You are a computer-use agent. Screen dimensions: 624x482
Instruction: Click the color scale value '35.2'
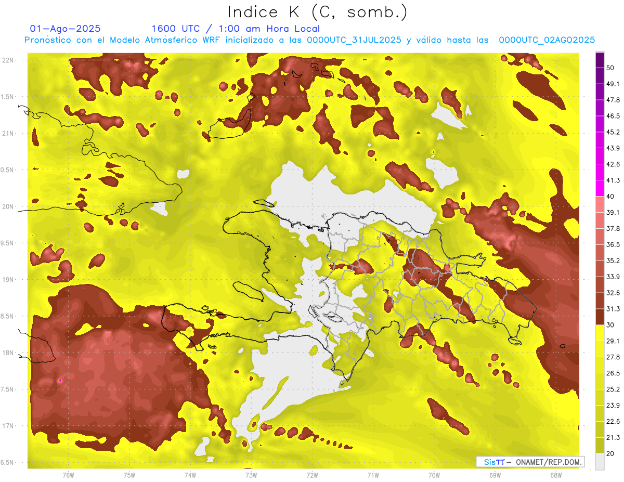[613, 260]
